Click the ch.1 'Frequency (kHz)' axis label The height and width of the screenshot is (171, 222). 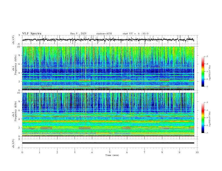16,65
